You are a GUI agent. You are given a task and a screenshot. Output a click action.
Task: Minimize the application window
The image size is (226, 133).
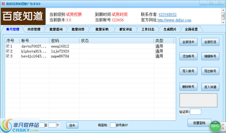click(x=203, y=3)
